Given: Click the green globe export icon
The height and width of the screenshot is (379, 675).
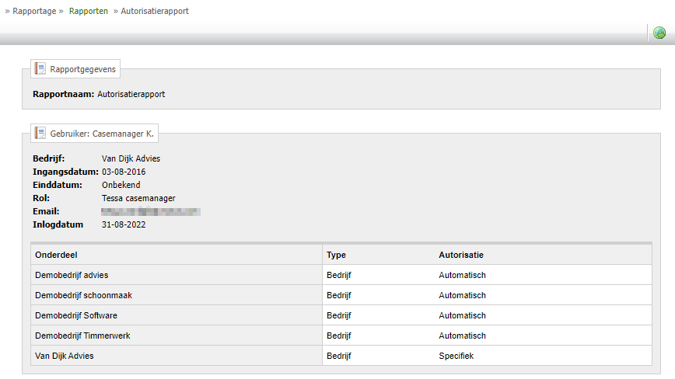Looking at the screenshot, I should click(659, 33).
